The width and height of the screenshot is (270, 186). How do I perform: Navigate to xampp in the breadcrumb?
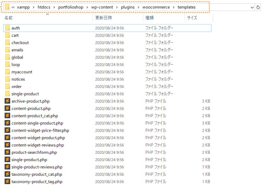23,7
